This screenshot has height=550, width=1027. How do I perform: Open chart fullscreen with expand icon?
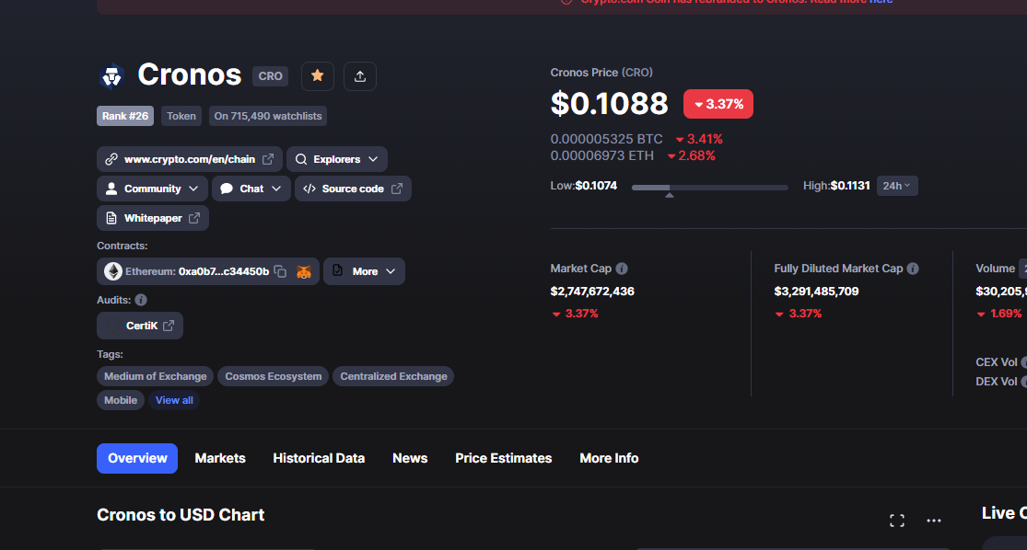point(897,521)
